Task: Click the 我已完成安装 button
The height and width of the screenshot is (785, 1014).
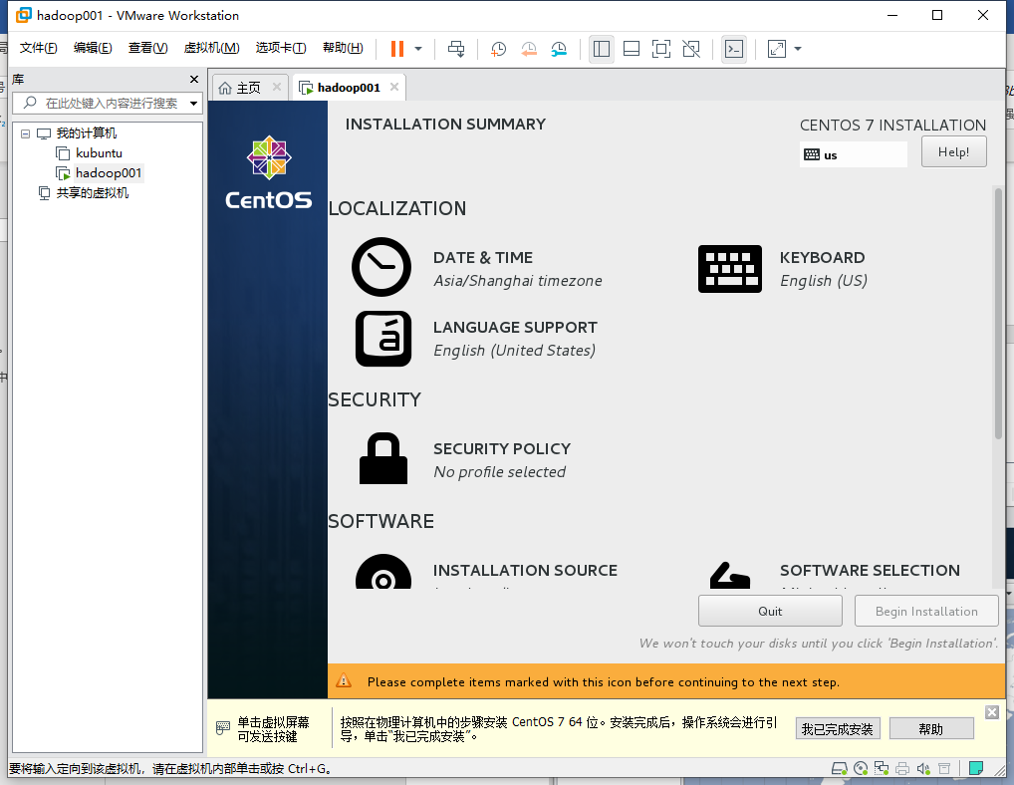Action: pos(838,729)
